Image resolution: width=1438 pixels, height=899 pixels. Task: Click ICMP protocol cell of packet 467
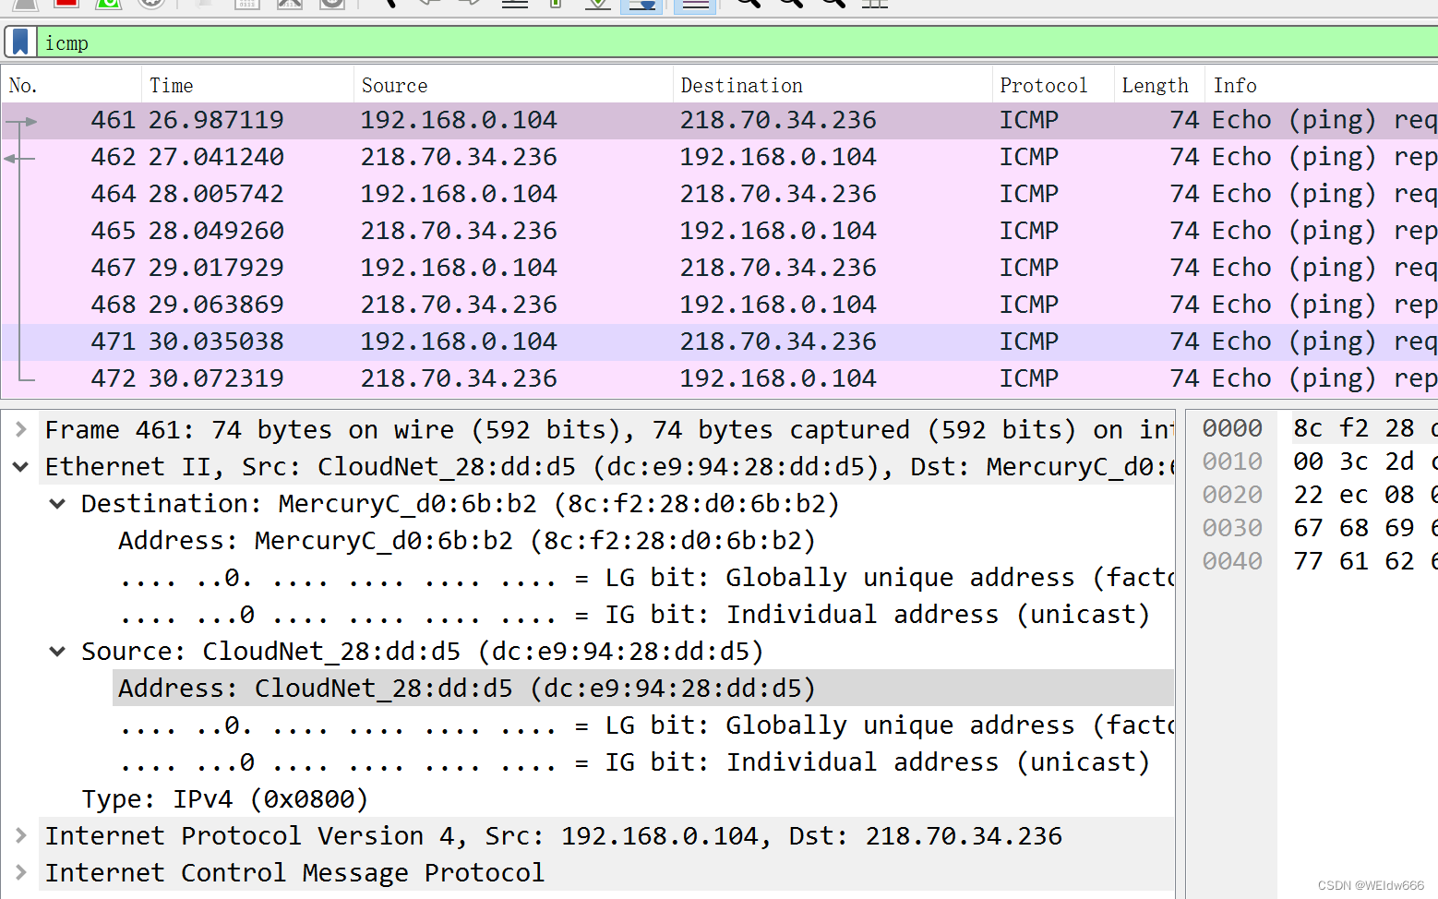click(x=1029, y=269)
